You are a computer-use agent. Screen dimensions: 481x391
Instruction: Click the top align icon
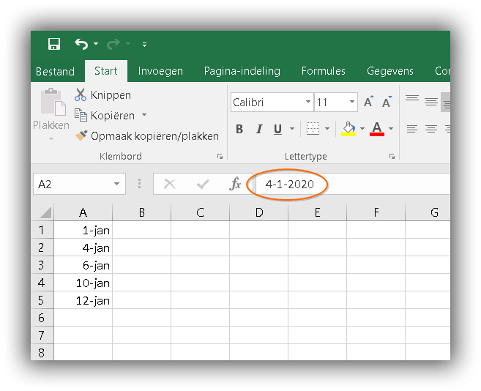pyautogui.click(x=412, y=99)
